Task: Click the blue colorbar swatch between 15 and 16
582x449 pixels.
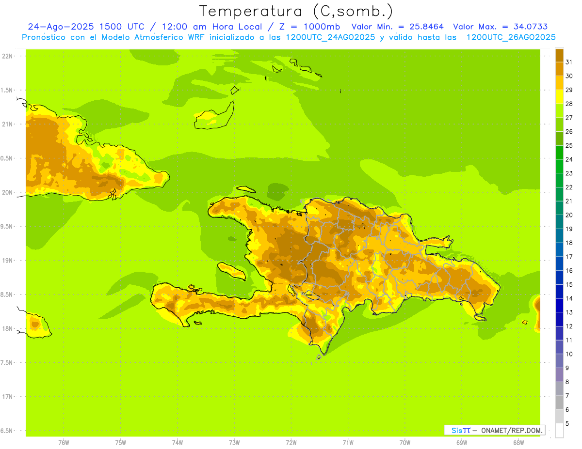Action: pyautogui.click(x=559, y=278)
